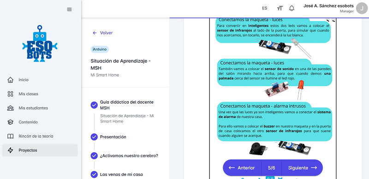Open Guia didáctica del docente MSH lesson
This screenshot has width=369, height=179.
[x=126, y=105]
